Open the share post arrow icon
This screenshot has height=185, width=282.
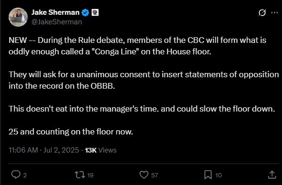[x=272, y=175]
